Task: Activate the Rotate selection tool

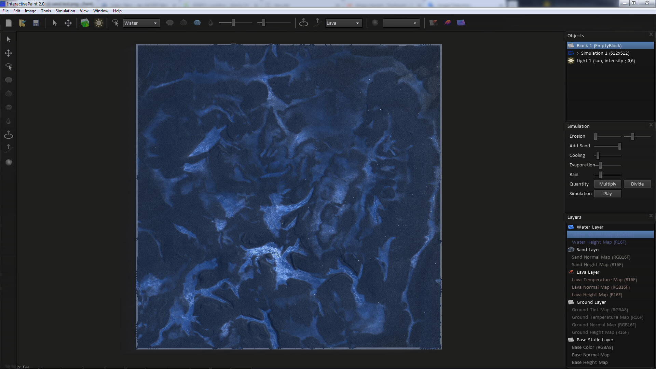Action: point(9,67)
